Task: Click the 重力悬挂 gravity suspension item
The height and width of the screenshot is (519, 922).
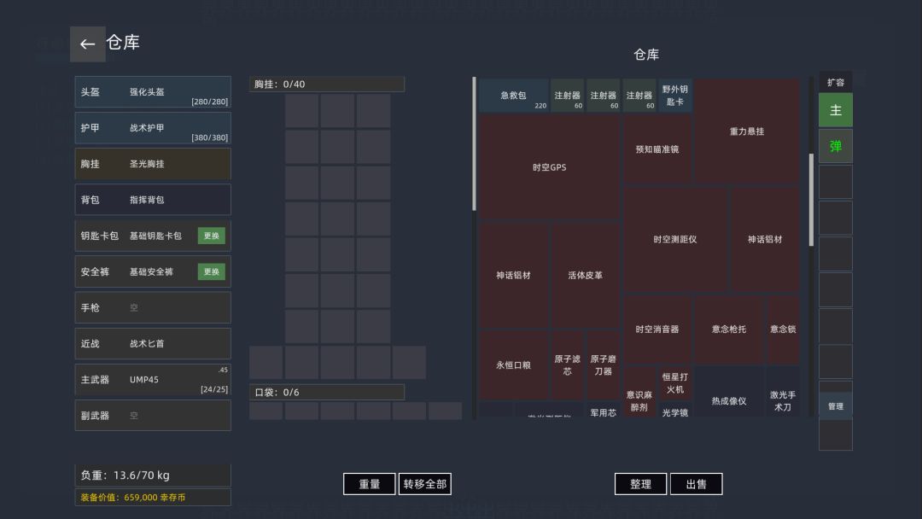Action: (x=745, y=130)
